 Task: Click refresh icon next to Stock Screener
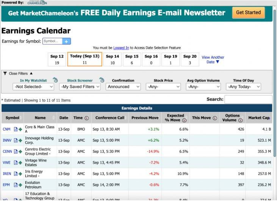[x=102, y=80]
